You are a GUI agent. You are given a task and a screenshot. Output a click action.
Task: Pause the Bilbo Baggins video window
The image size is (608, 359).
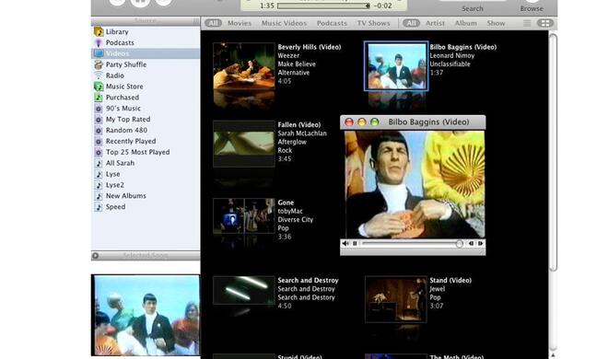click(x=355, y=244)
